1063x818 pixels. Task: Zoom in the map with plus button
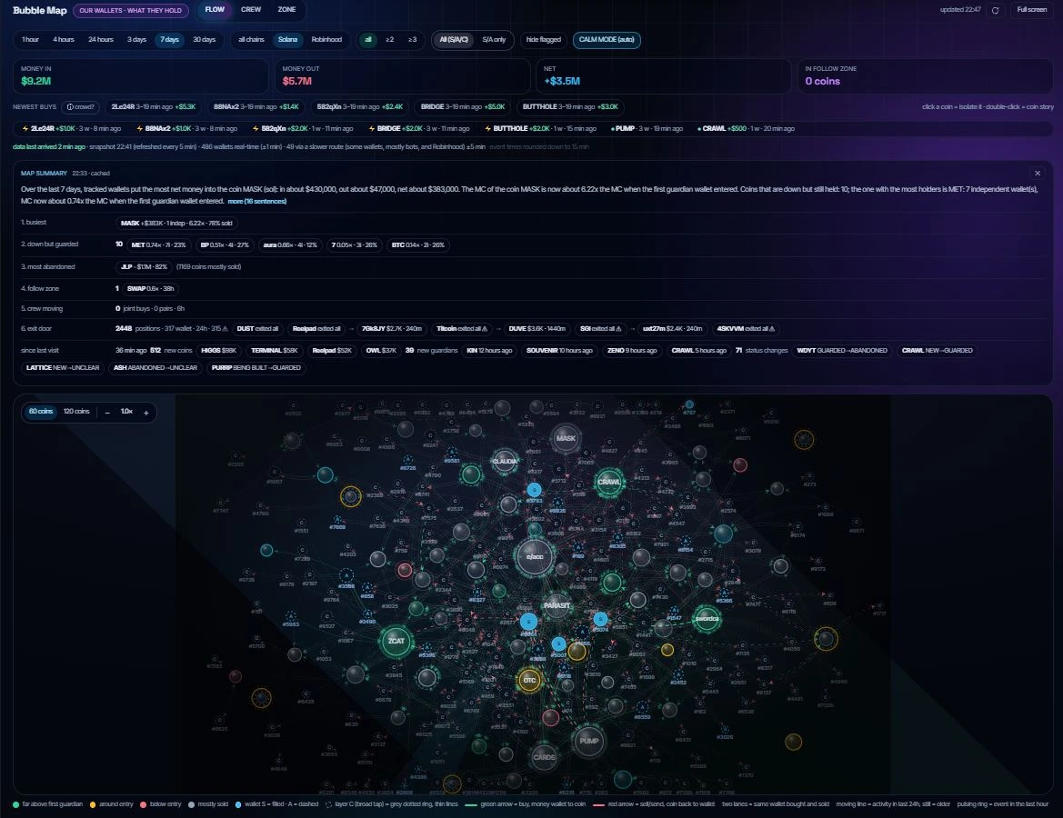(x=145, y=412)
